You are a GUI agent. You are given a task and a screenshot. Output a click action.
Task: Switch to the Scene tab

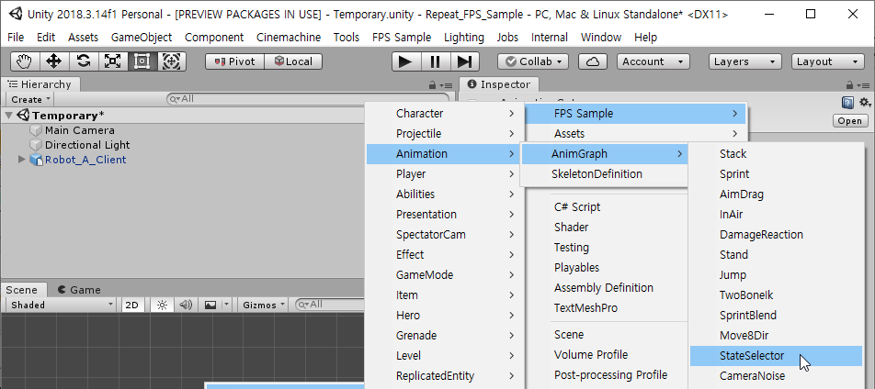[22, 290]
